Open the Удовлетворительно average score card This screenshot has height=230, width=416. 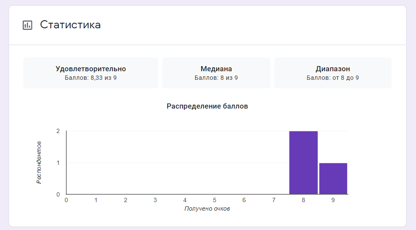(x=91, y=73)
